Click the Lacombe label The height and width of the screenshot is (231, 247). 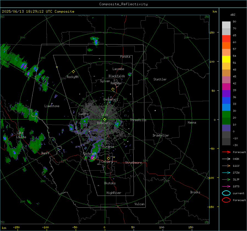click(x=118, y=69)
